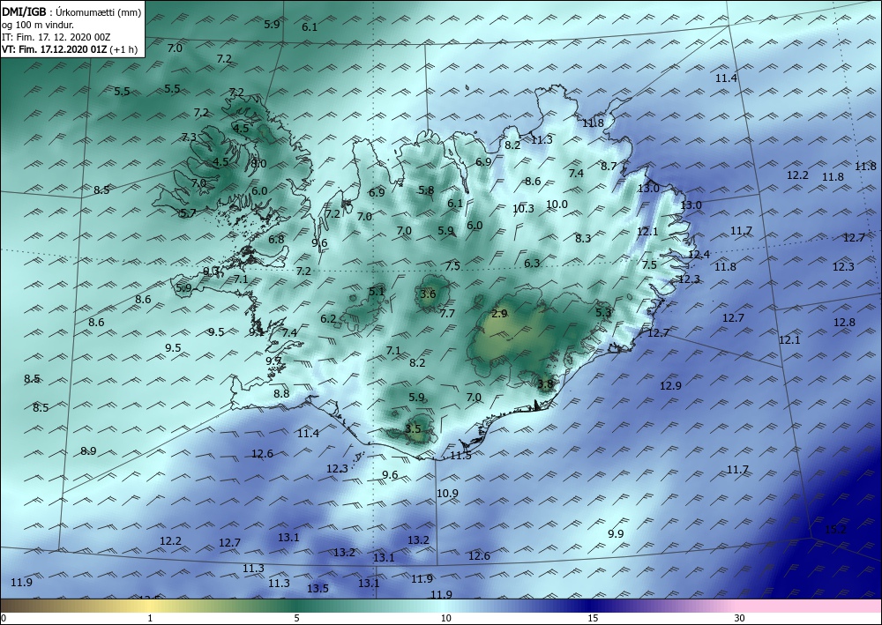Click the 8.7 value on the map
The height and width of the screenshot is (625, 882).
pos(609,166)
